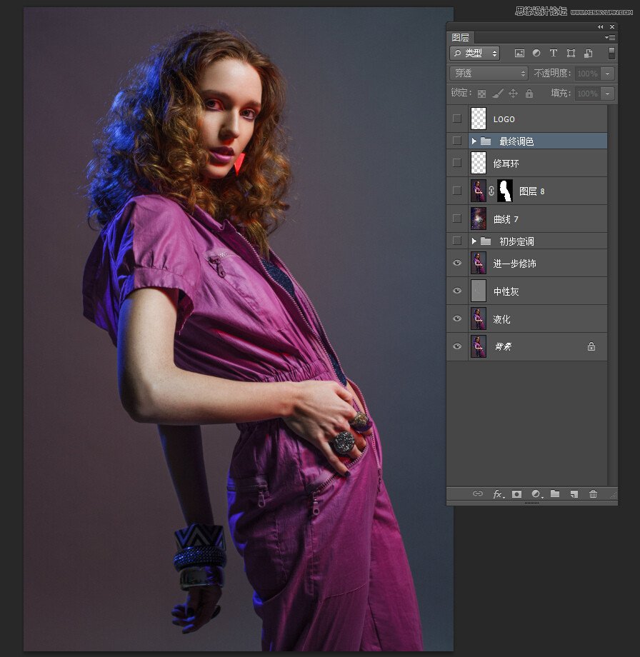The width and height of the screenshot is (640, 657).
Task: Open the 不透明度 opacity slider arrow
Action: (x=608, y=74)
